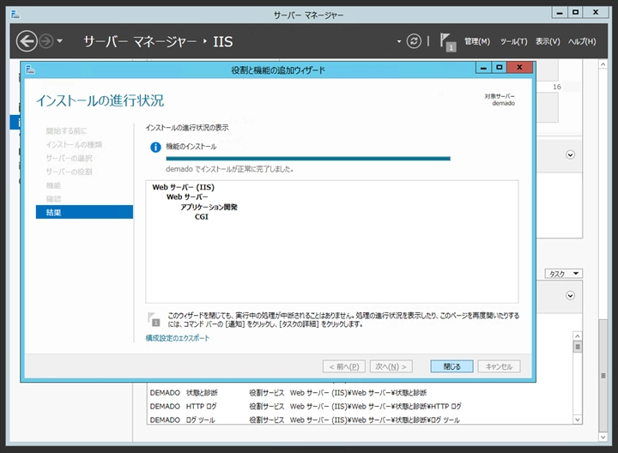
Task: Open the ツール(T) menu
Action: 513,41
